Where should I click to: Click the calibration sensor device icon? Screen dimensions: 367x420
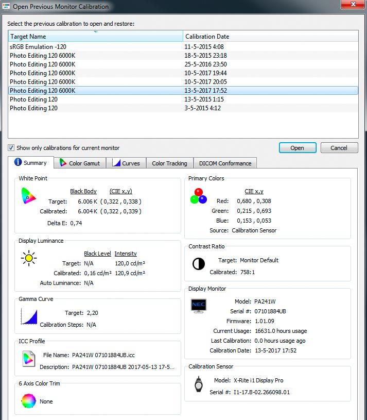click(199, 384)
